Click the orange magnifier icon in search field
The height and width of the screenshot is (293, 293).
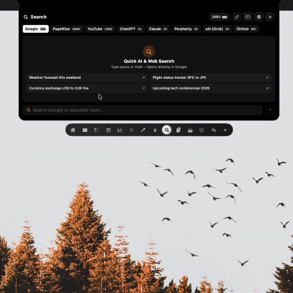29,110
